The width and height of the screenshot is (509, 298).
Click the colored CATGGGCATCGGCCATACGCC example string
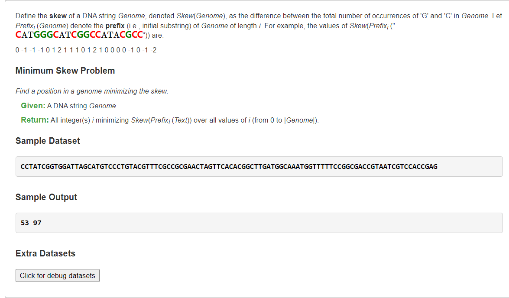pyautogui.click(x=79, y=35)
